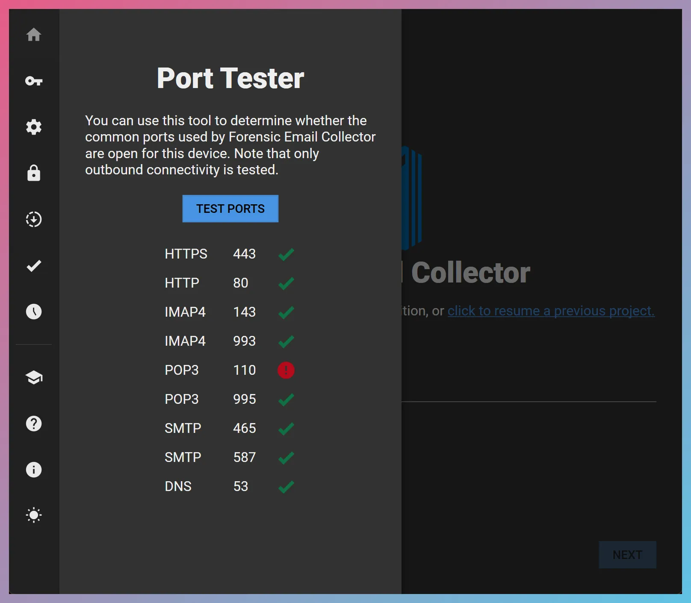Click the checkmark next to SMTP 587

point(286,457)
